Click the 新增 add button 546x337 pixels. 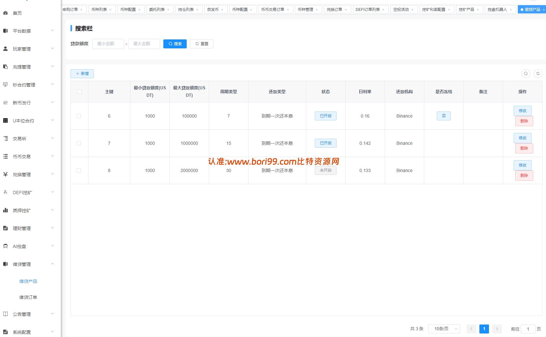click(x=82, y=74)
